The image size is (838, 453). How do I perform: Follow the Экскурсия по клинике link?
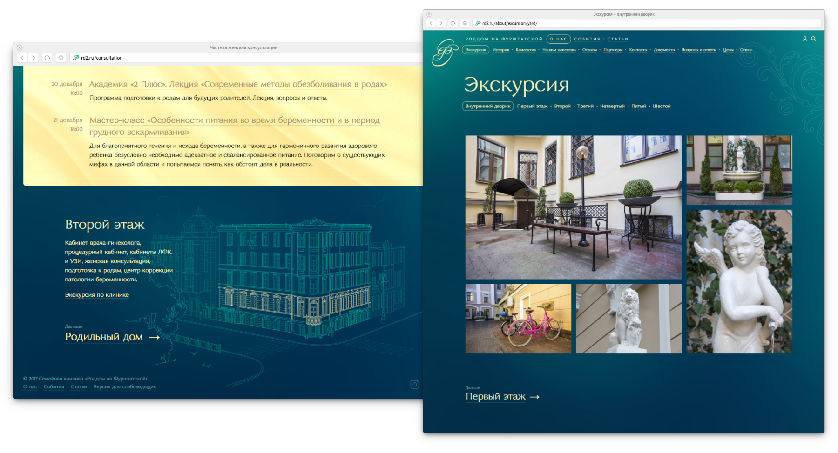(x=97, y=295)
